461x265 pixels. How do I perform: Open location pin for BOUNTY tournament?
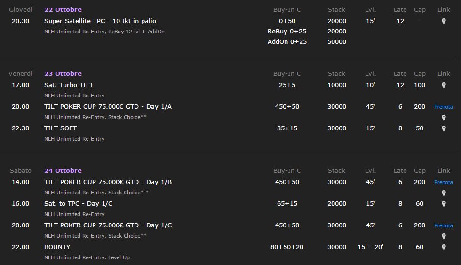pyautogui.click(x=444, y=247)
